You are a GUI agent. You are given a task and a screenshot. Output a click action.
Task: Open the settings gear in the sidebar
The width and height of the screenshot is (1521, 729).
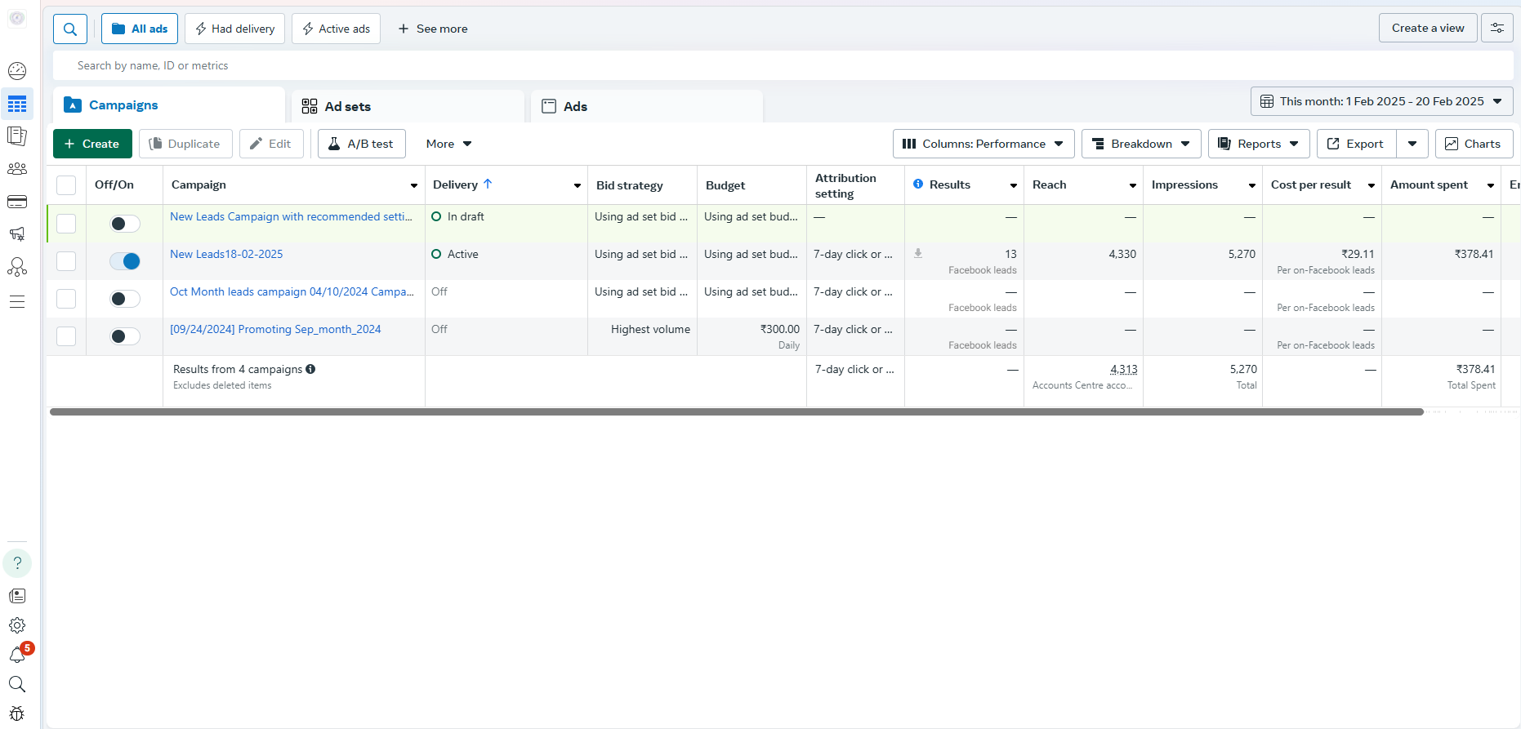pos(17,625)
